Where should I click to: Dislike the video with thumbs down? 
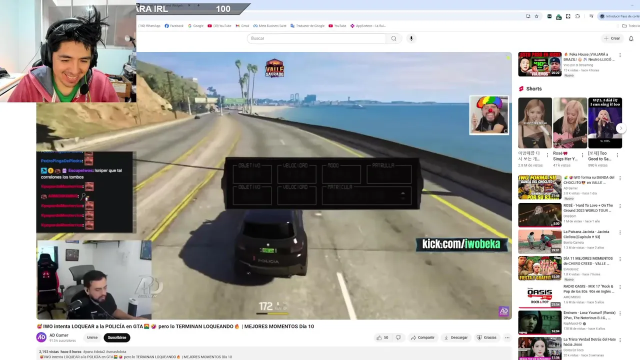(398, 337)
